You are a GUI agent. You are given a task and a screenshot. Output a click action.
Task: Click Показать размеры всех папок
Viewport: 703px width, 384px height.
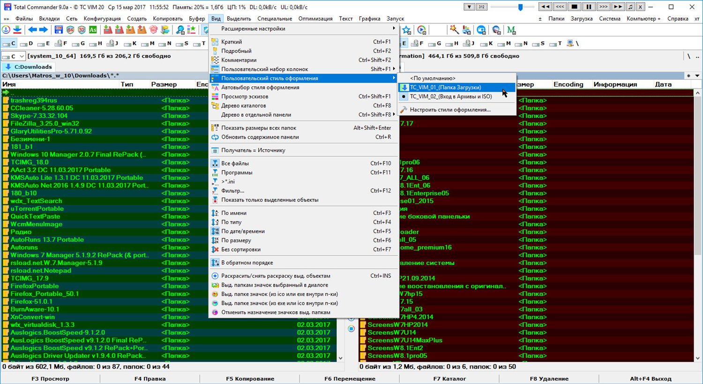(x=303, y=128)
